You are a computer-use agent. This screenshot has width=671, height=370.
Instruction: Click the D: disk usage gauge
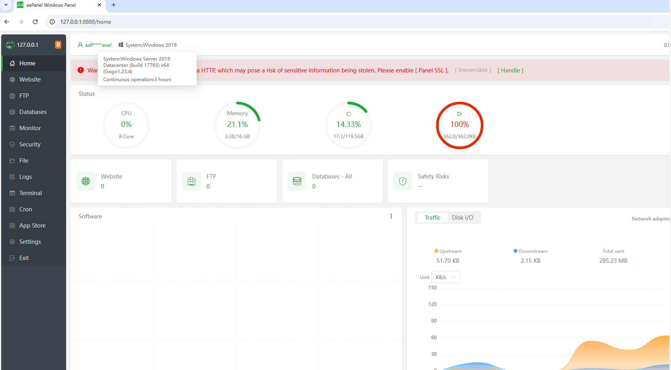(459, 125)
